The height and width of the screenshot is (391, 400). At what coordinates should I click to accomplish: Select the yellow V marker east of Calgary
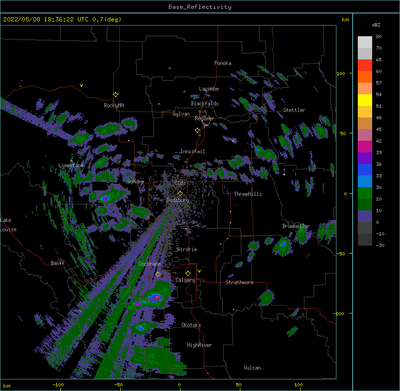199,271
